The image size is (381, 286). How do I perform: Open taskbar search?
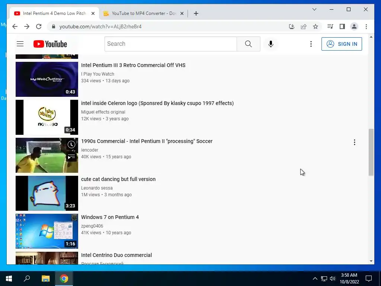pyautogui.click(x=27, y=279)
